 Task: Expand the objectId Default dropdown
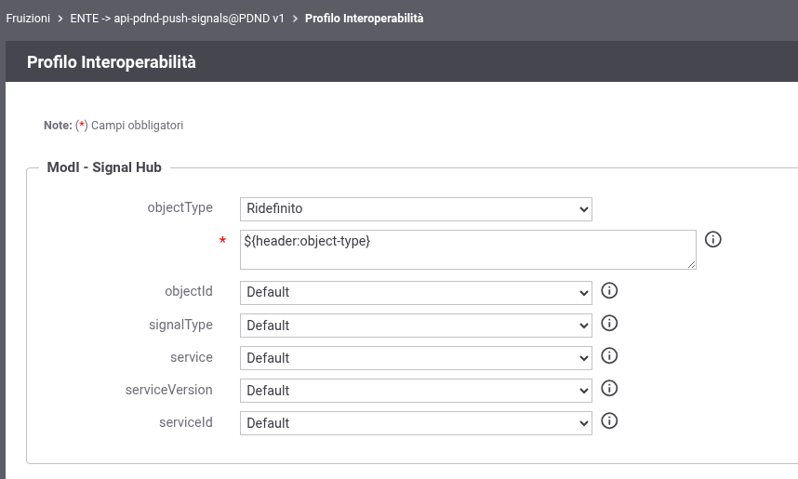(416, 293)
